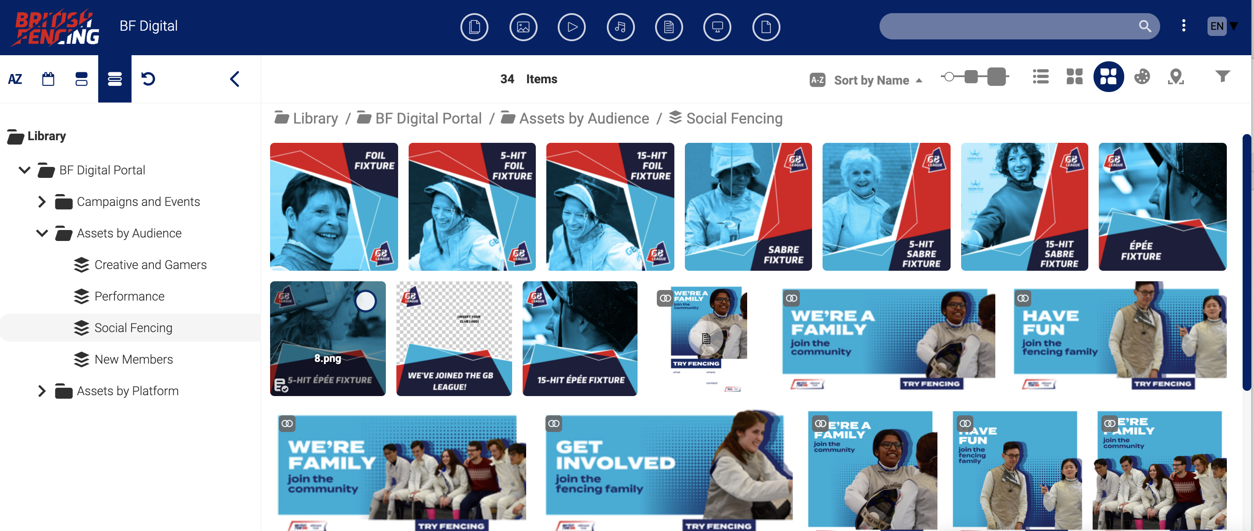Switch to color palette view icon
This screenshot has width=1254, height=531.
(x=1142, y=77)
